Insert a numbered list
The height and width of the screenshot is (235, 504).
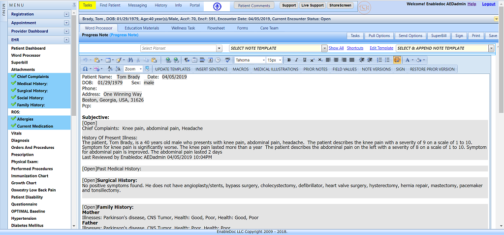[379, 60]
